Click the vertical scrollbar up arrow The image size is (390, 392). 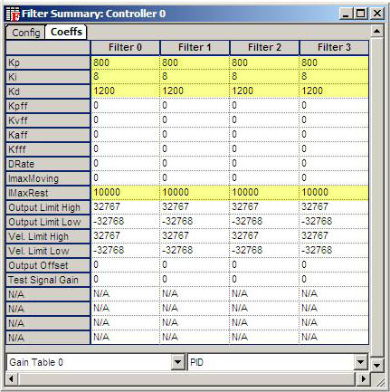click(376, 31)
